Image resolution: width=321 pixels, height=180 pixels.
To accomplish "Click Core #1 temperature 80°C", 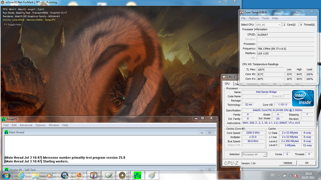I will tap(270, 79).
